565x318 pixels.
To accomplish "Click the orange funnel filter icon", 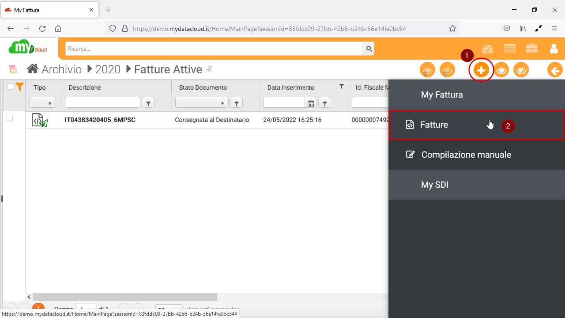I will pos(19,87).
